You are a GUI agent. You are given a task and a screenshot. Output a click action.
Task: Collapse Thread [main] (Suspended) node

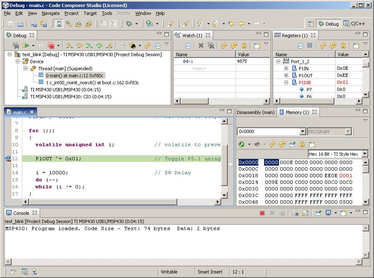point(25,69)
